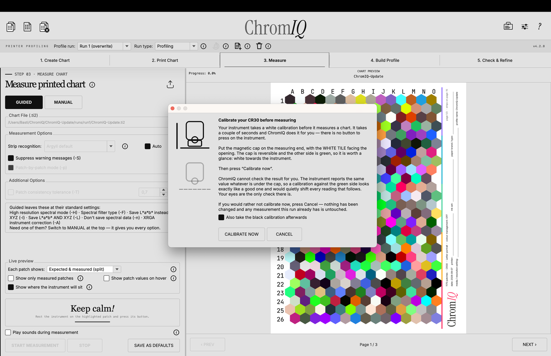This screenshot has height=356, width=551.
Task: Click the multi-sheet chart icon at top left
Action: [x=11, y=27]
